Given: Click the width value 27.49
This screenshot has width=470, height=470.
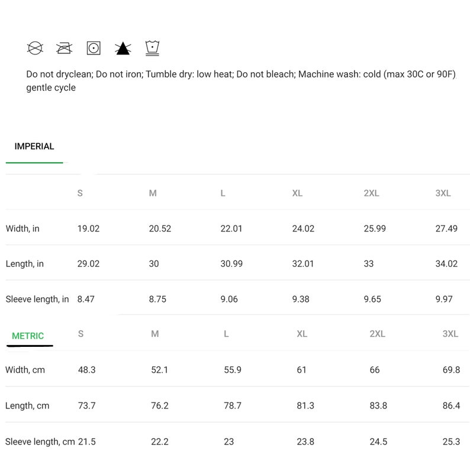Looking at the screenshot, I should [x=446, y=228].
